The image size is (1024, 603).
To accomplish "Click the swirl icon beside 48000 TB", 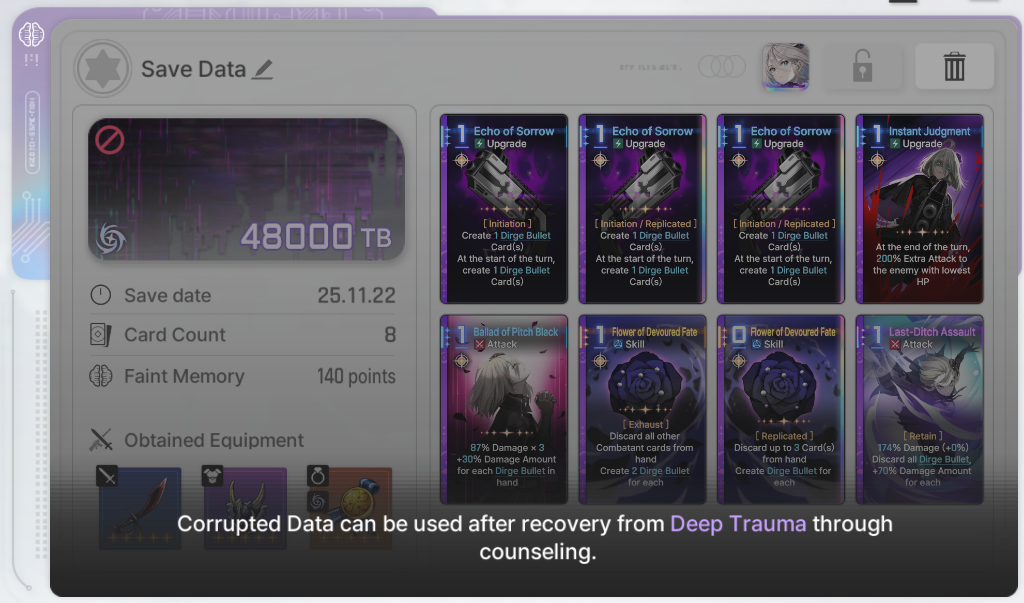I will tap(111, 238).
